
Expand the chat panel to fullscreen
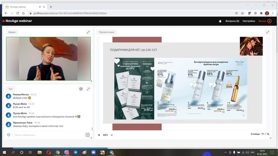pyautogui.click(x=88, y=89)
